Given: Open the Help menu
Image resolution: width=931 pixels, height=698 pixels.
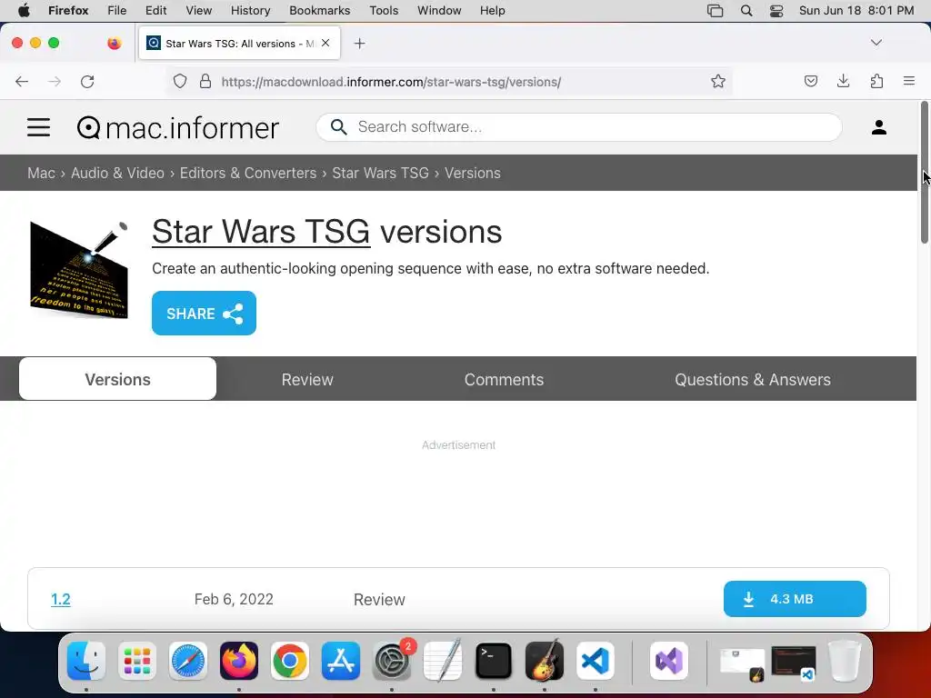Looking at the screenshot, I should click(x=492, y=10).
